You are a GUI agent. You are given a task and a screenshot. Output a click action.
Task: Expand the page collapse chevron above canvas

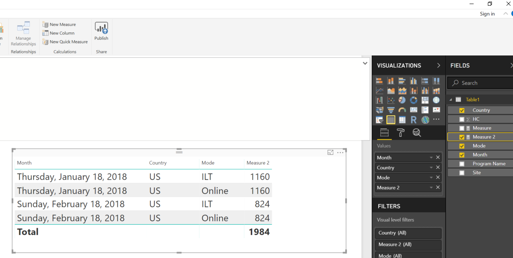click(x=365, y=63)
